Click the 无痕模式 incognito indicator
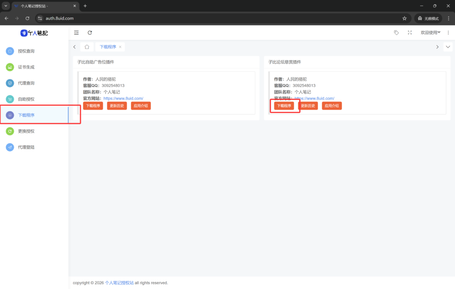The image size is (455, 289). [x=428, y=18]
